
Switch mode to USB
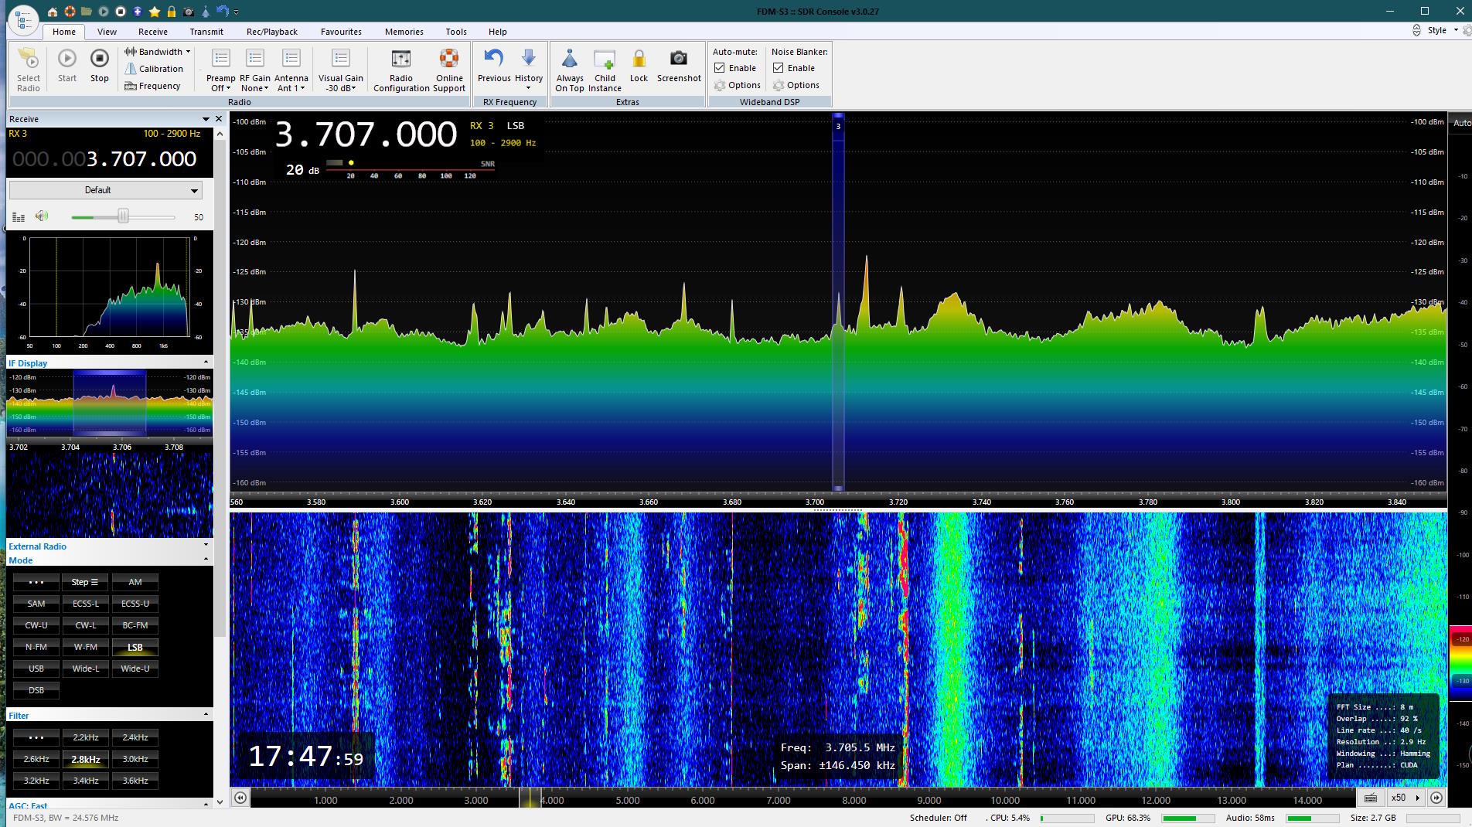click(x=36, y=669)
